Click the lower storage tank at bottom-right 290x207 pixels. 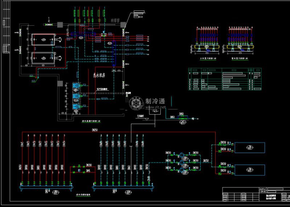coord(250,170)
